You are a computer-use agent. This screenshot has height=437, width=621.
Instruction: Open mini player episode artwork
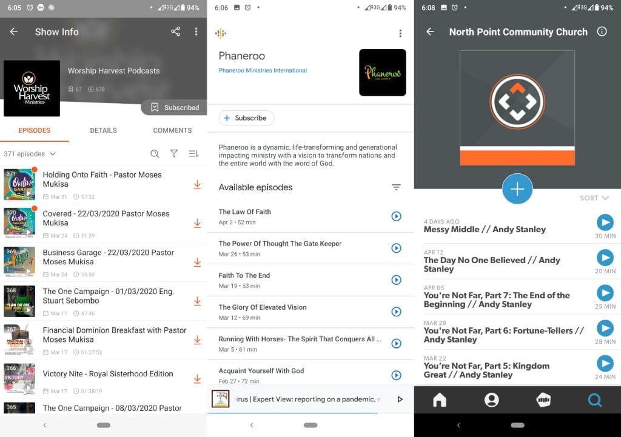click(x=221, y=399)
